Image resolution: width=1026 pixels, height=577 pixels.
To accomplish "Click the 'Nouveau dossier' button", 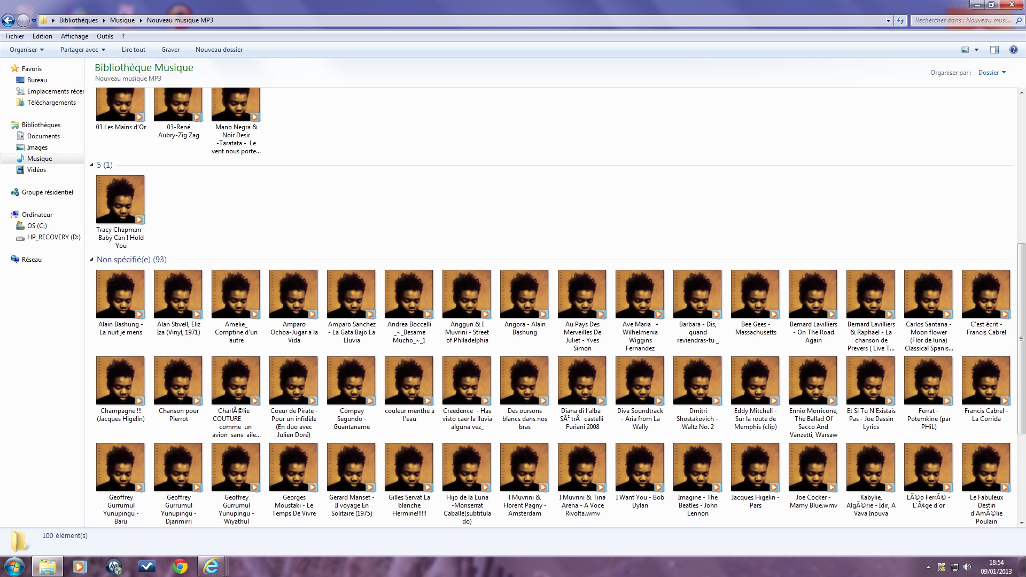I will pos(219,50).
